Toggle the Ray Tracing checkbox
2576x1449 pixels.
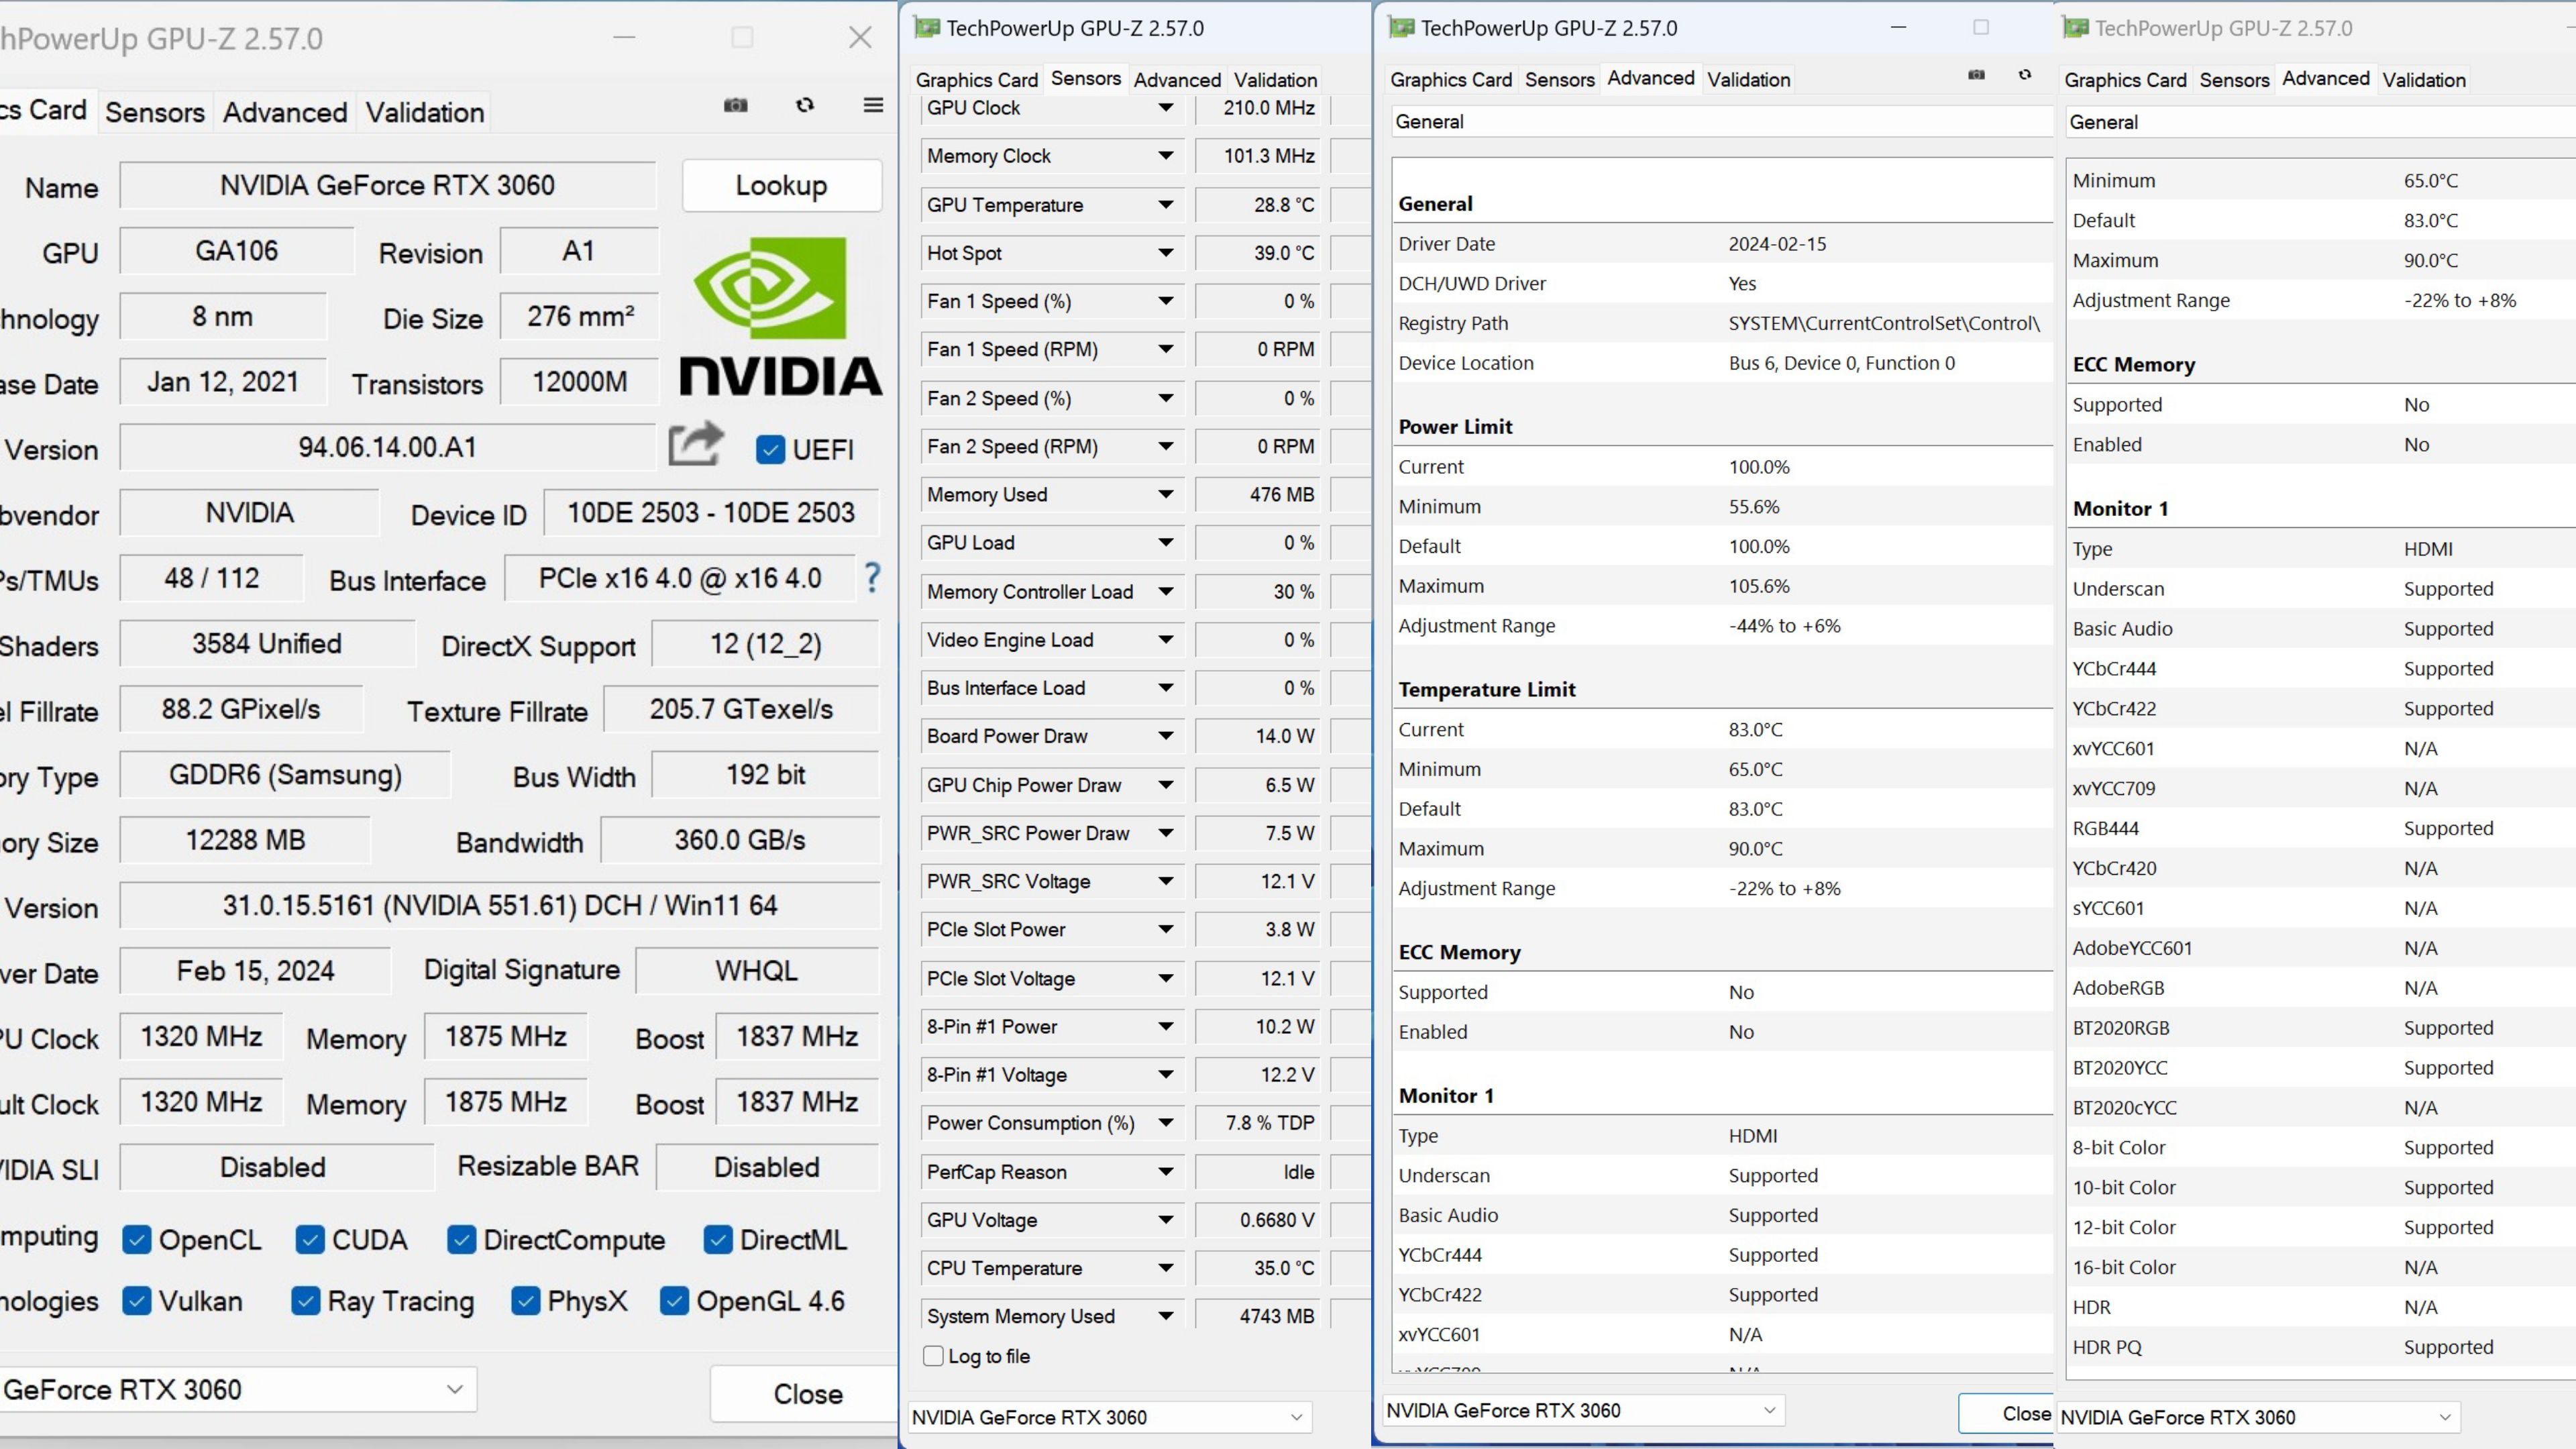(307, 1301)
